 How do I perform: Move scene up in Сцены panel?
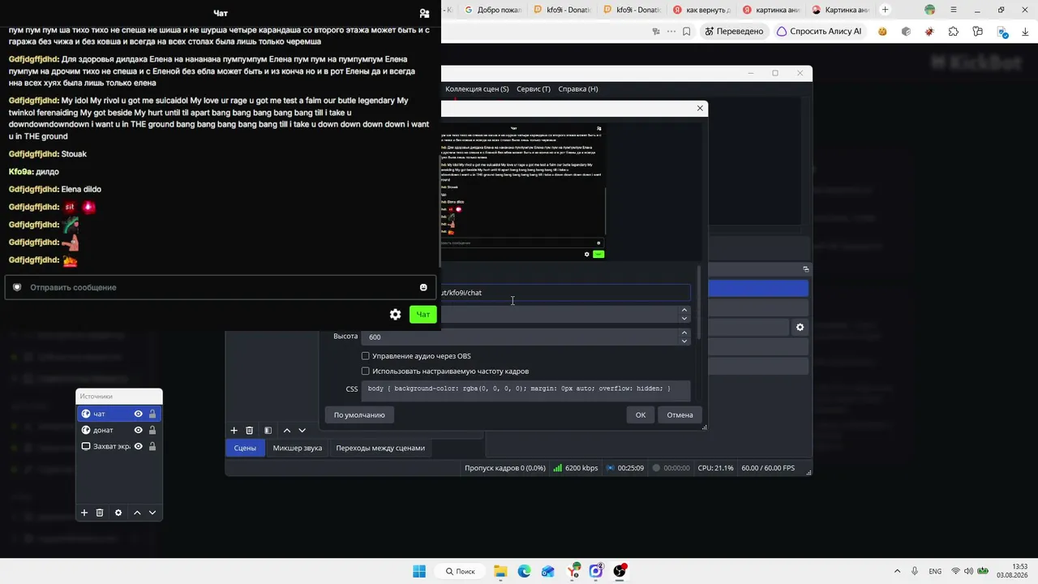click(287, 431)
